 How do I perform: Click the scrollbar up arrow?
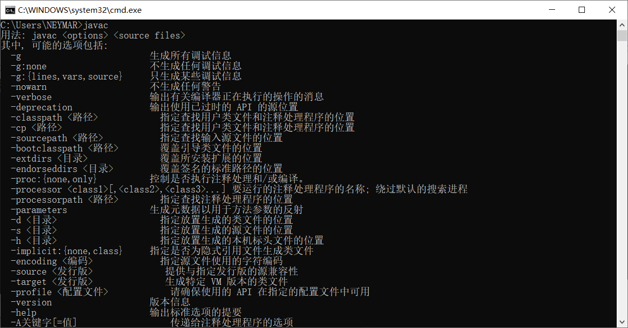tap(622, 25)
